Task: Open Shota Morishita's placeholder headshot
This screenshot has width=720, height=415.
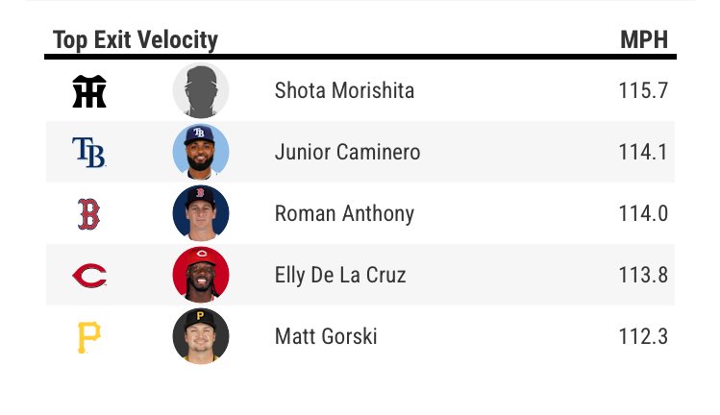Action: tap(201, 91)
